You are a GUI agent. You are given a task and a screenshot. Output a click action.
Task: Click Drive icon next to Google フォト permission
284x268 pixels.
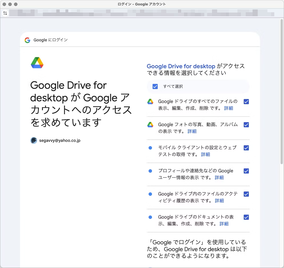tap(150, 125)
